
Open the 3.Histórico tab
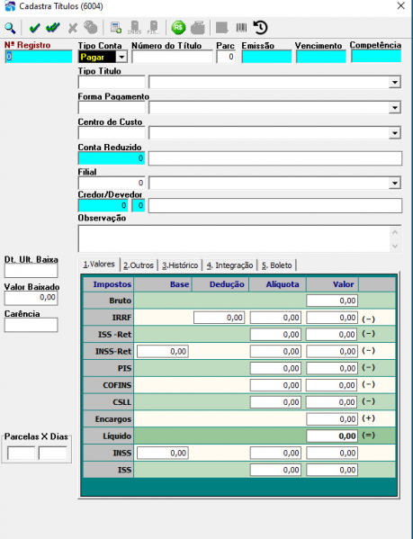click(x=180, y=265)
